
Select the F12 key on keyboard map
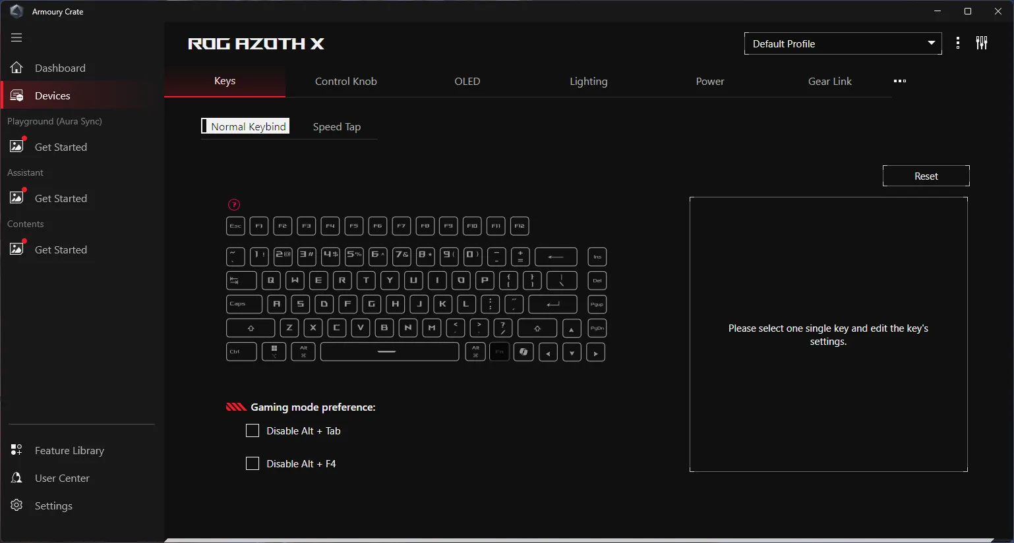[x=520, y=226]
